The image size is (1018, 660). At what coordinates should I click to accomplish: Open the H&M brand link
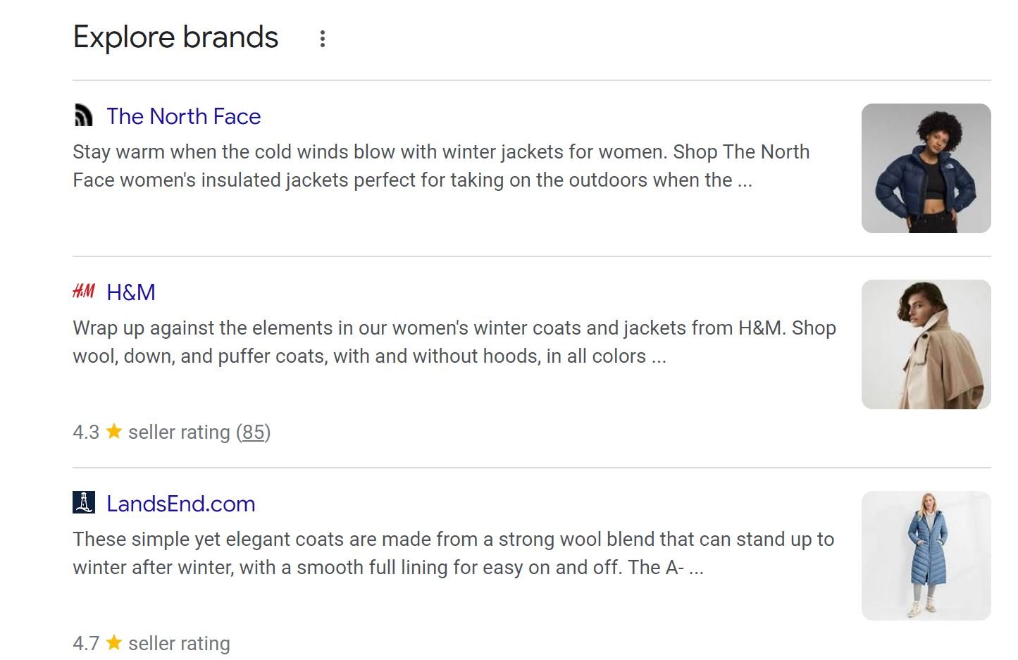131,292
